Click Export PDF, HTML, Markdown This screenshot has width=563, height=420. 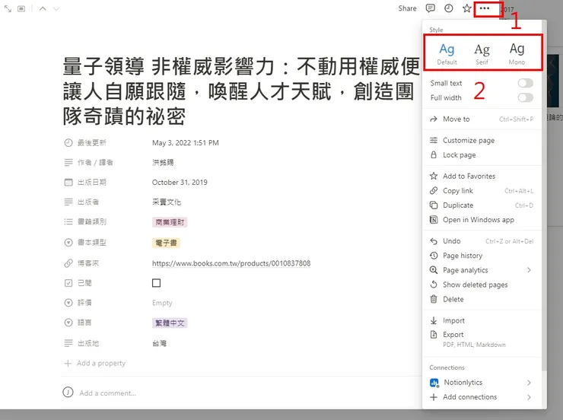tap(482, 339)
